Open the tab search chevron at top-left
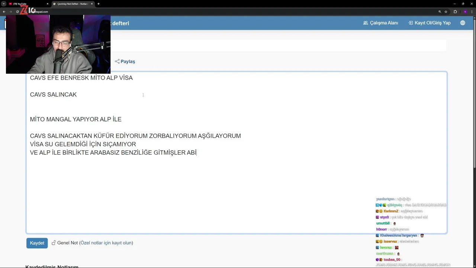Image resolution: width=476 pixels, height=268 pixels. (x=4, y=4)
